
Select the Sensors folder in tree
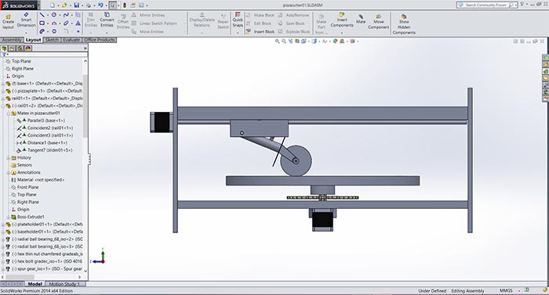click(x=24, y=165)
